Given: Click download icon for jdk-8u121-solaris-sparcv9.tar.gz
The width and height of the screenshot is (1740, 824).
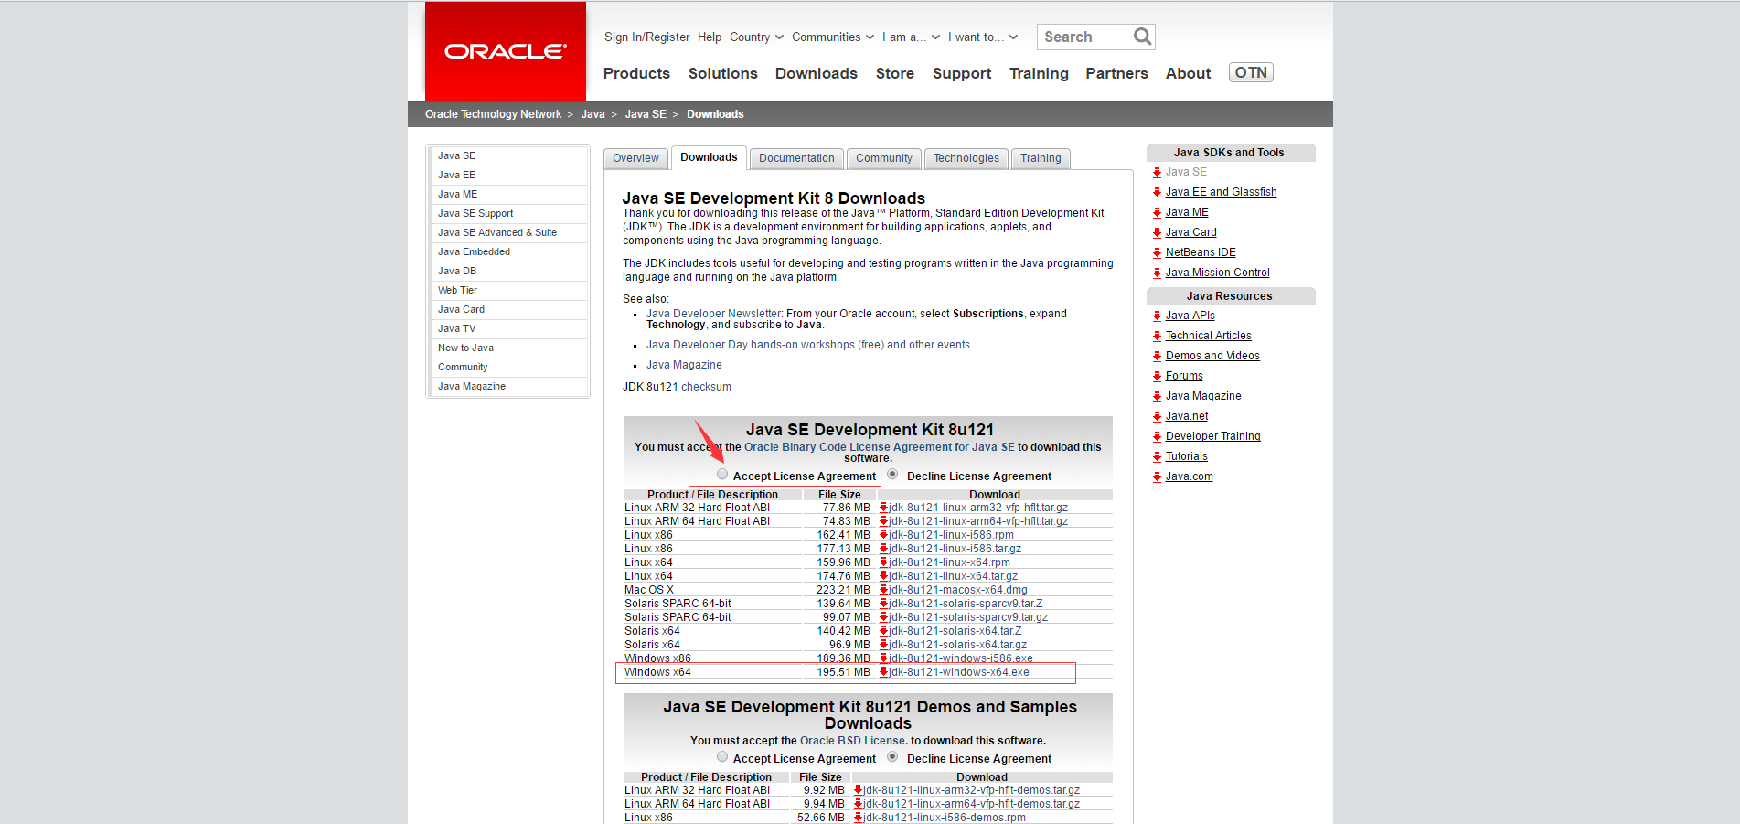Looking at the screenshot, I should point(884,617).
